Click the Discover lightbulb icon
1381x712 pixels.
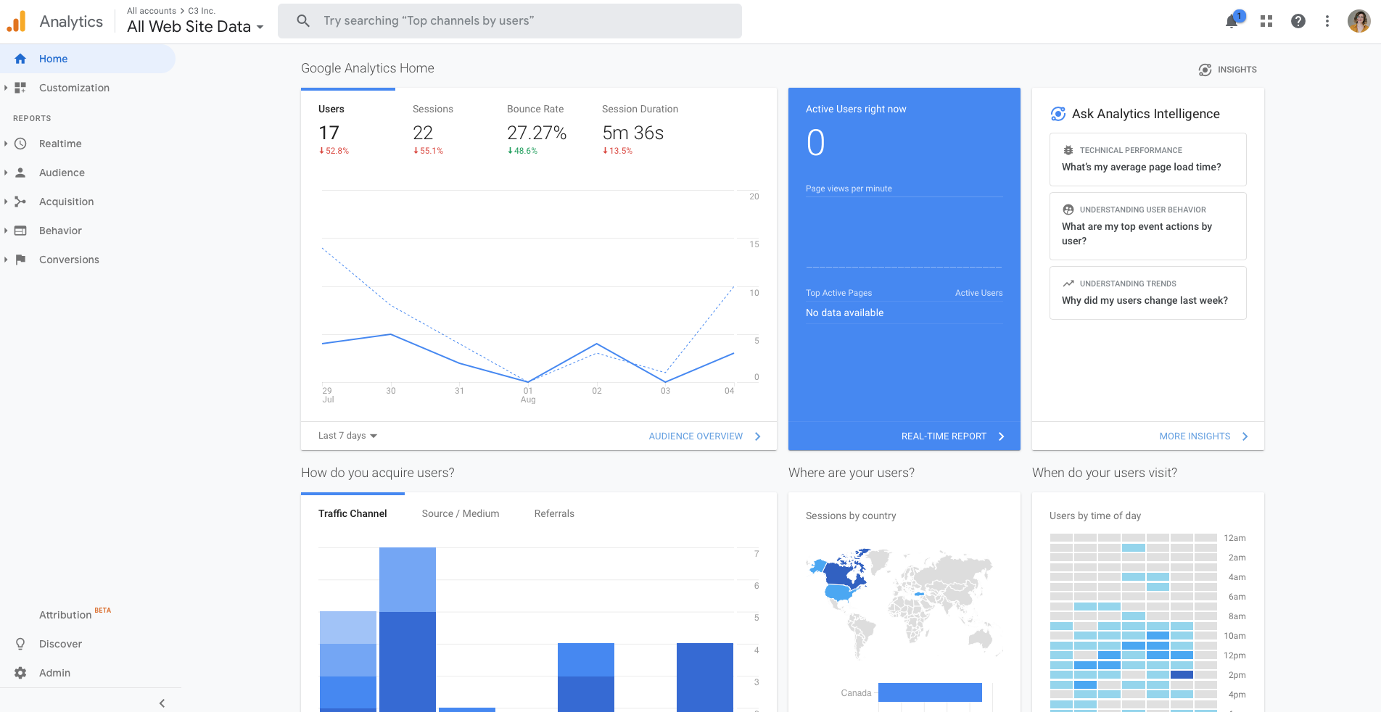pyautogui.click(x=20, y=644)
